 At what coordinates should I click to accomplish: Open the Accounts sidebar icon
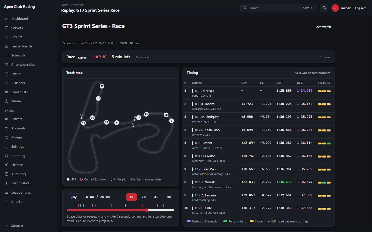click(x=6, y=128)
